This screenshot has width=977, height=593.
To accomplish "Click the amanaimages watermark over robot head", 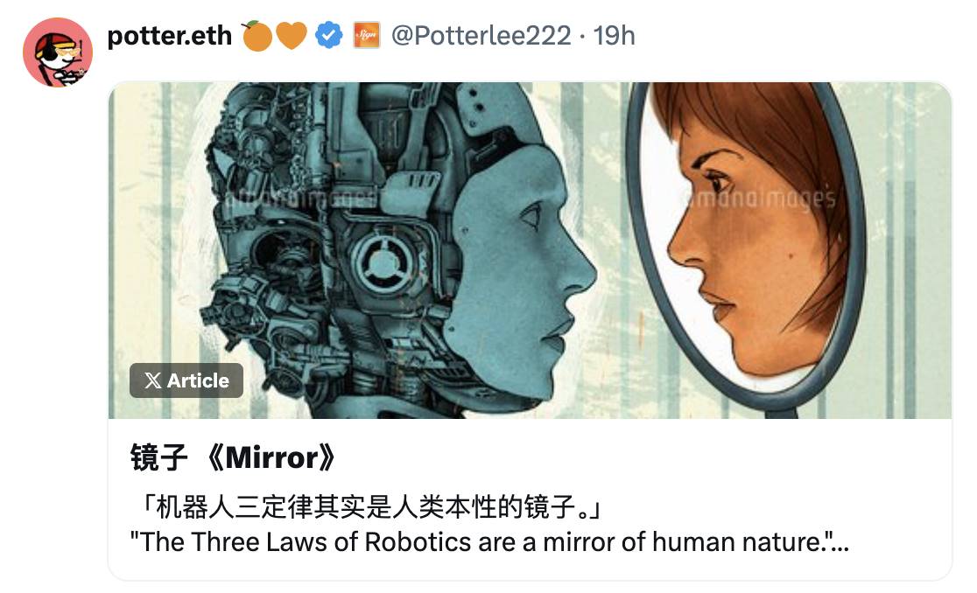I will tap(301, 199).
